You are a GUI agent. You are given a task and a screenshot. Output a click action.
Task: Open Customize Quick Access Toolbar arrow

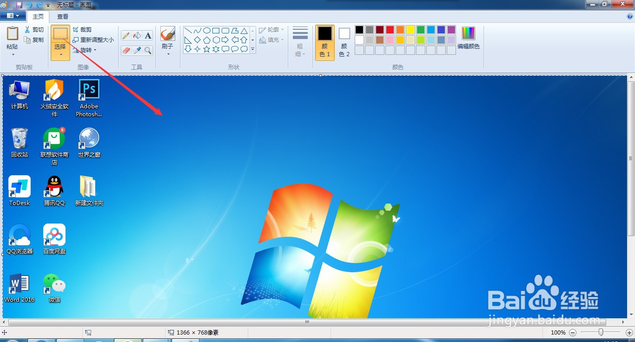click(x=48, y=5)
